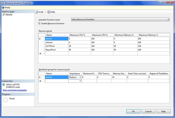This screenshot has height=118, width=175.
Task: Click the Help button at bottom
Action: click(x=164, y=112)
